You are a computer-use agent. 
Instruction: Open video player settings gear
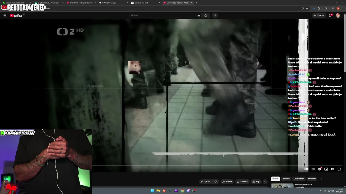(x=320, y=169)
